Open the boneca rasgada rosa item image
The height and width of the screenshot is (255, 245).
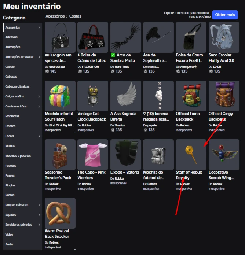158,96
